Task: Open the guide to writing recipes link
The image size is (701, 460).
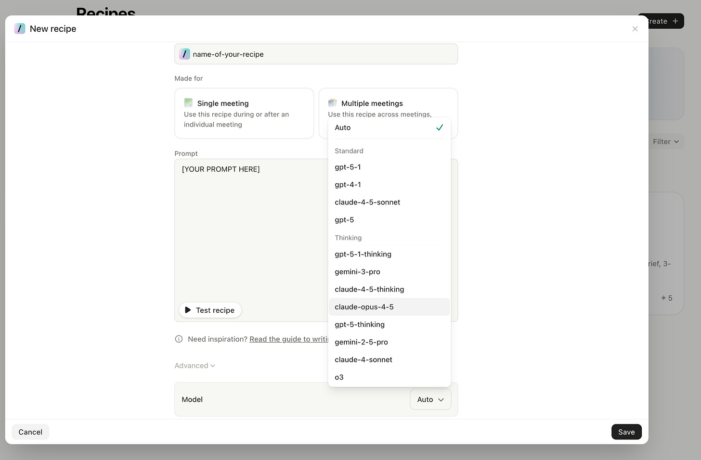Action: pos(288,339)
